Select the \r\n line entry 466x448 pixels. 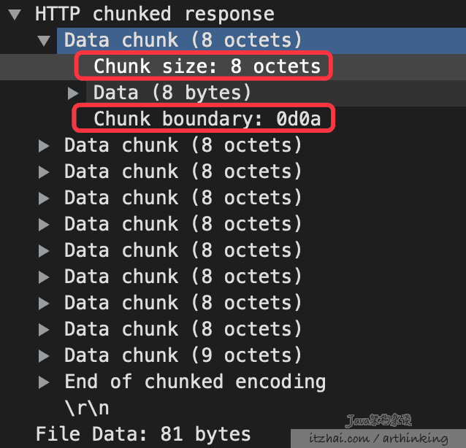tap(87, 408)
